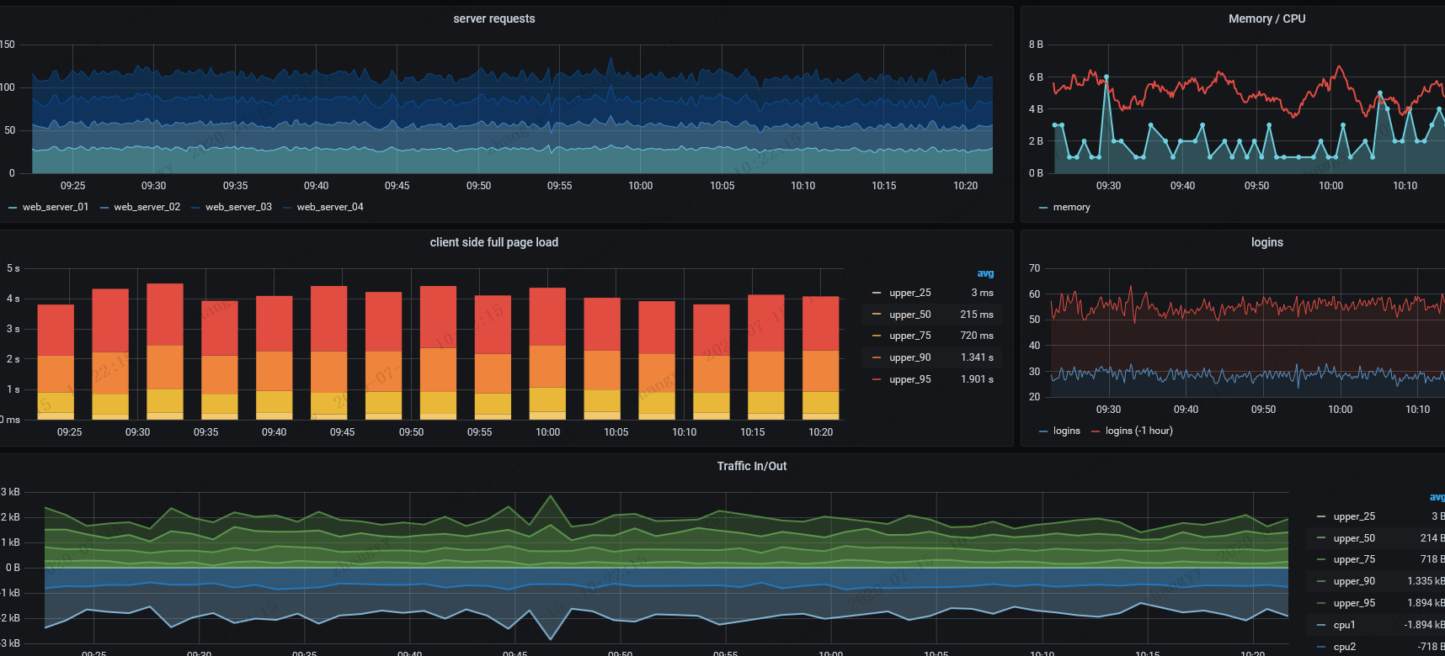Viewport: 1445px width, 656px height.
Task: Toggle upper_75 in Traffic In/Out legend
Action: (x=1354, y=559)
